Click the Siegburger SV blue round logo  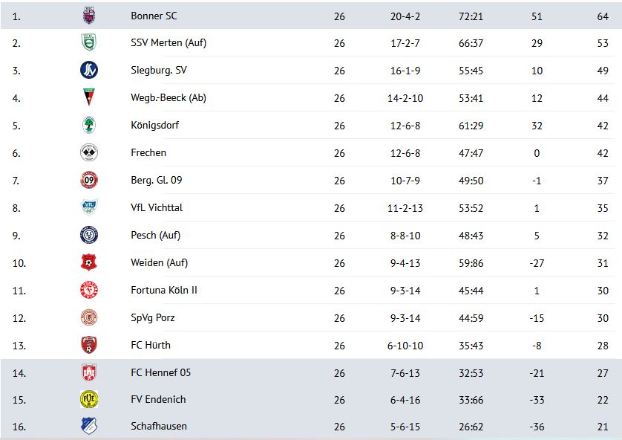click(89, 71)
